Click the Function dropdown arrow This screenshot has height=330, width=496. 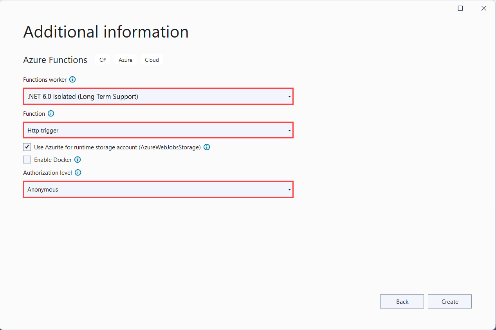click(289, 130)
